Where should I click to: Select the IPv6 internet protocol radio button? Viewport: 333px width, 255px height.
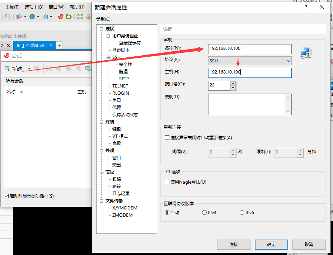242,212
